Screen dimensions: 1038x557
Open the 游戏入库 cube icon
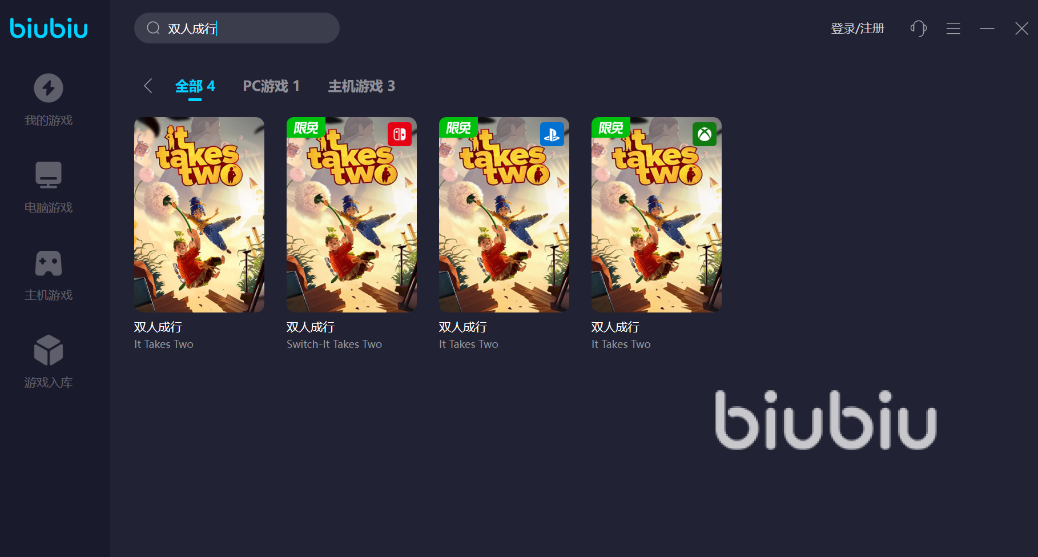click(49, 350)
